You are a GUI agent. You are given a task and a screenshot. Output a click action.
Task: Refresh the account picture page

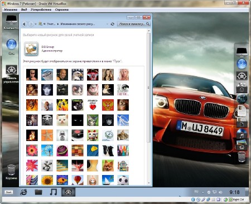(113, 24)
